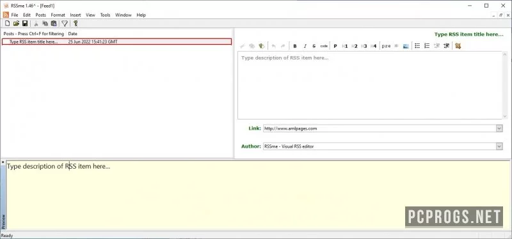Click the editor toolbar's paste icon
This screenshot has width=512, height=239.
click(261, 46)
